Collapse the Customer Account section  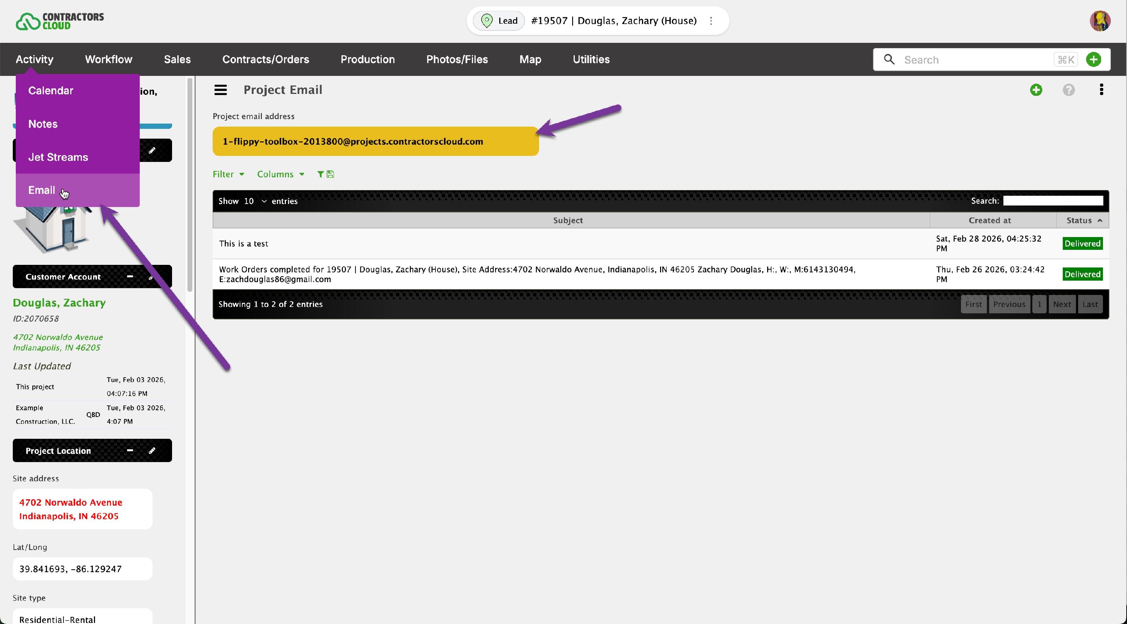coord(130,276)
